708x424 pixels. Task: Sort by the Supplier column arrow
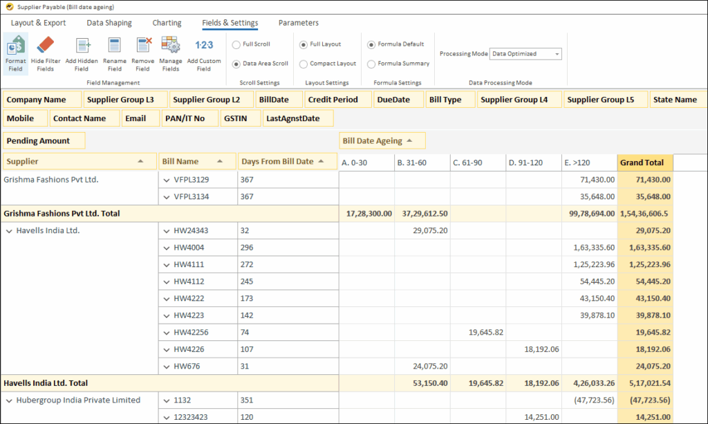pos(140,161)
